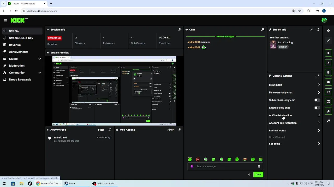Reload the browser page
Viewport: 334px width, 187px height.
click(16, 11)
